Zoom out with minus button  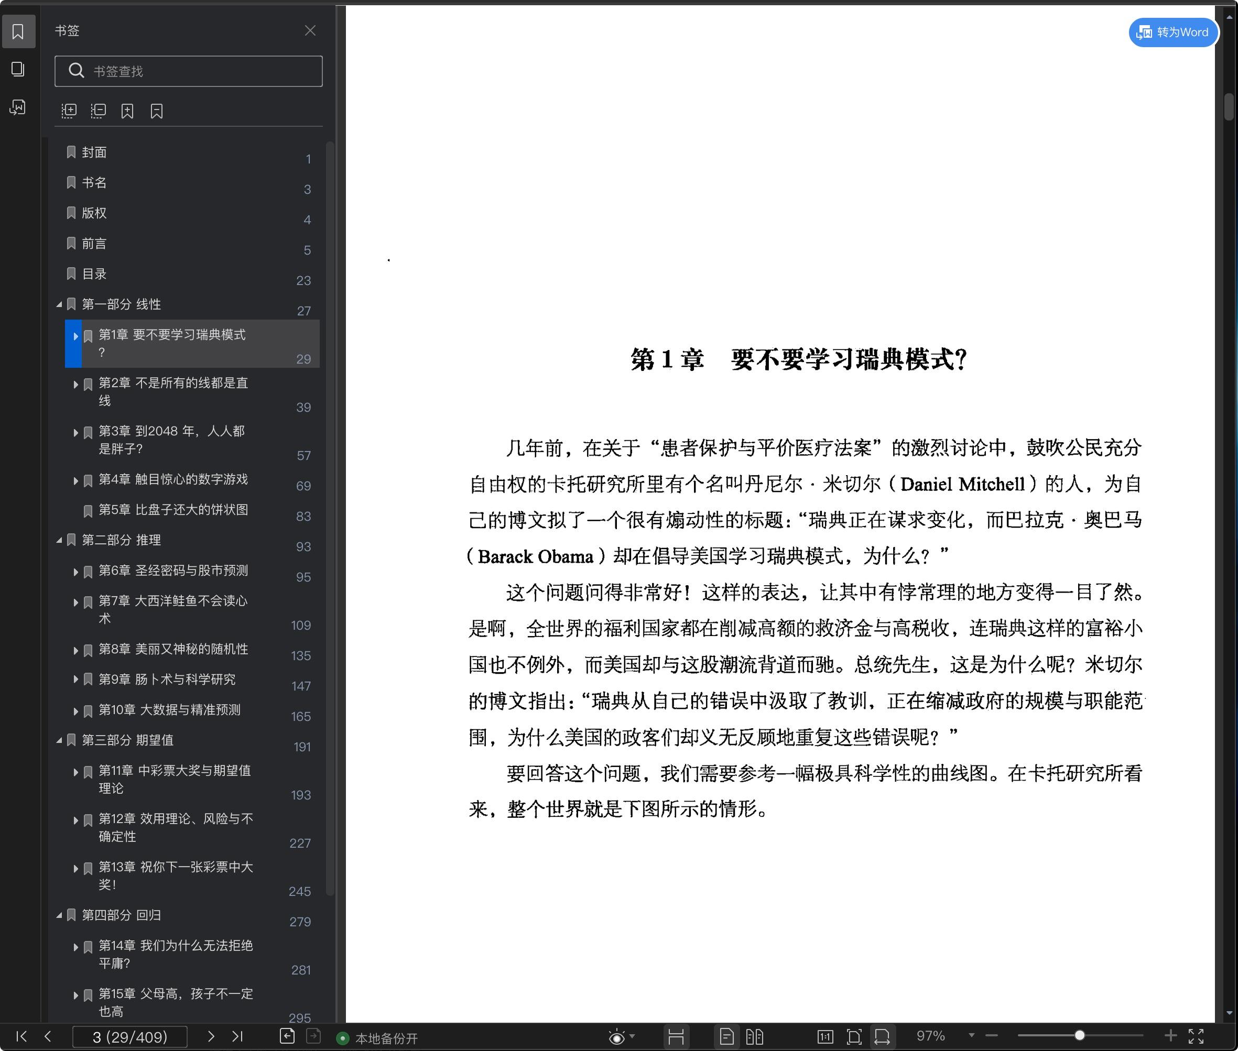click(x=992, y=1035)
